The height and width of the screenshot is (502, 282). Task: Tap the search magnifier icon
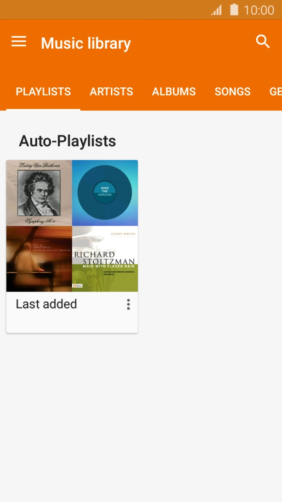click(x=263, y=41)
